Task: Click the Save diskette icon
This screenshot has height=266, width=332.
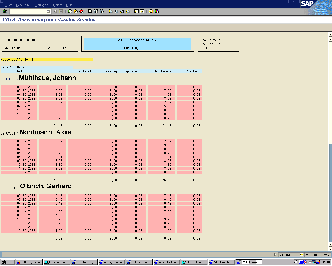Action: pyautogui.click(x=61, y=11)
